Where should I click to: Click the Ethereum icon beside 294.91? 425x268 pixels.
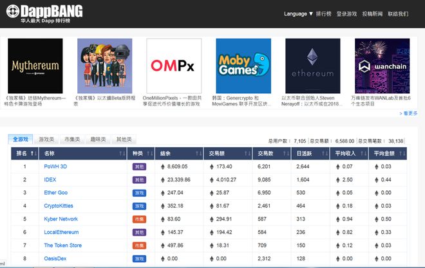click(212, 219)
